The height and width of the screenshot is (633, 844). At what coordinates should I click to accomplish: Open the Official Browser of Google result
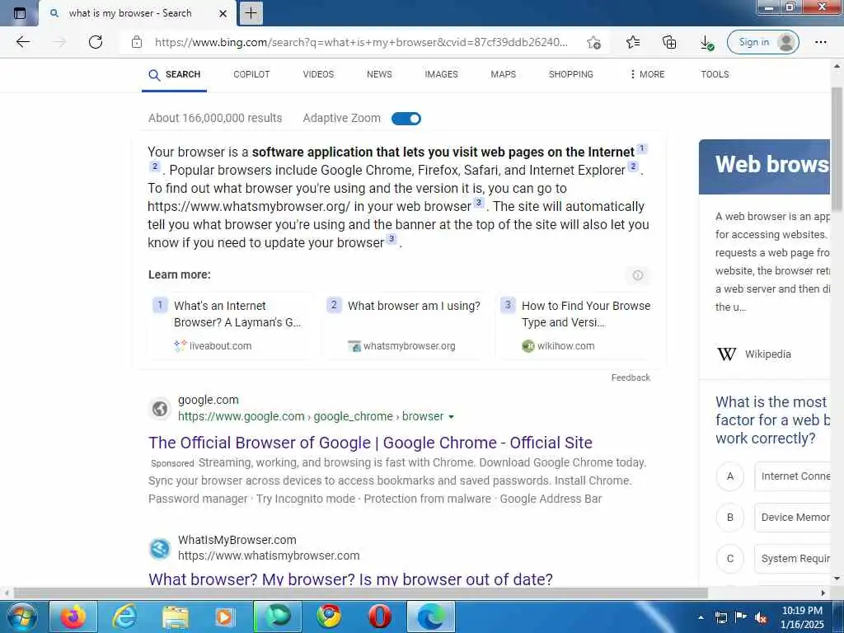click(x=370, y=443)
